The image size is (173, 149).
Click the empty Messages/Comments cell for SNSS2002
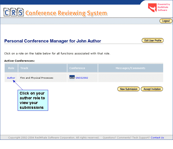130,78
